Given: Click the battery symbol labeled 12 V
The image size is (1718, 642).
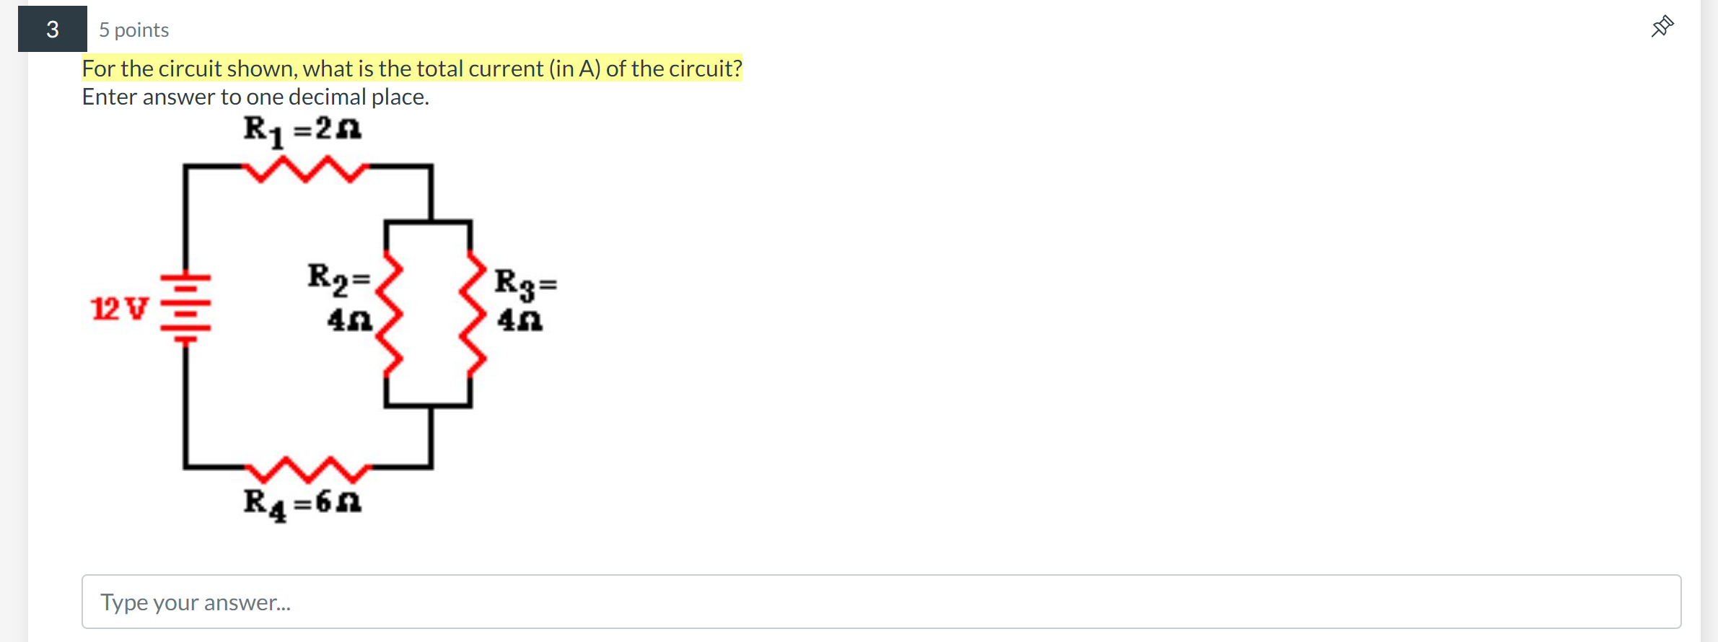Looking at the screenshot, I should tap(185, 303).
